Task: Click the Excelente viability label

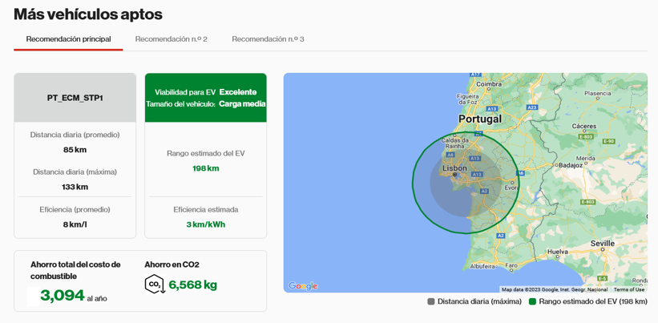Action: point(238,92)
